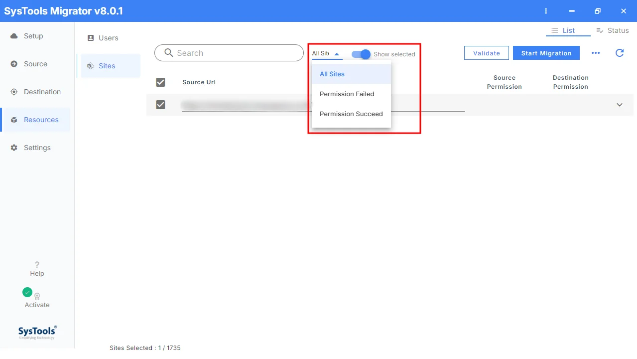Click the Source Permission column header

(505, 82)
